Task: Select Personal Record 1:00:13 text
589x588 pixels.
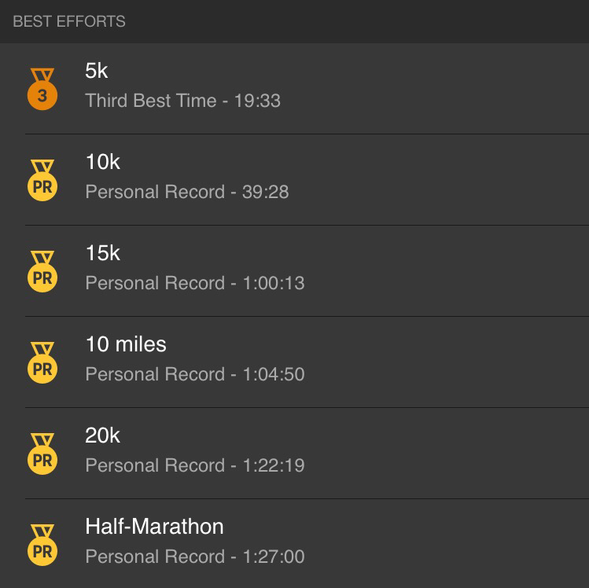Action: 195,283
